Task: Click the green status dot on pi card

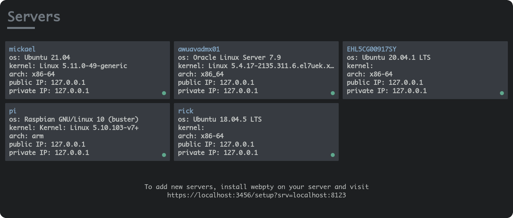Action: pyautogui.click(x=164, y=155)
